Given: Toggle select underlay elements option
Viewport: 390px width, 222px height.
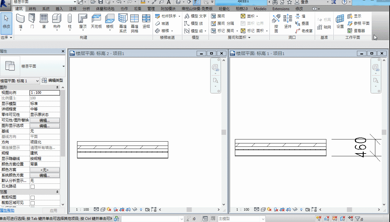Looking at the screenshot, I should pos(327,218).
